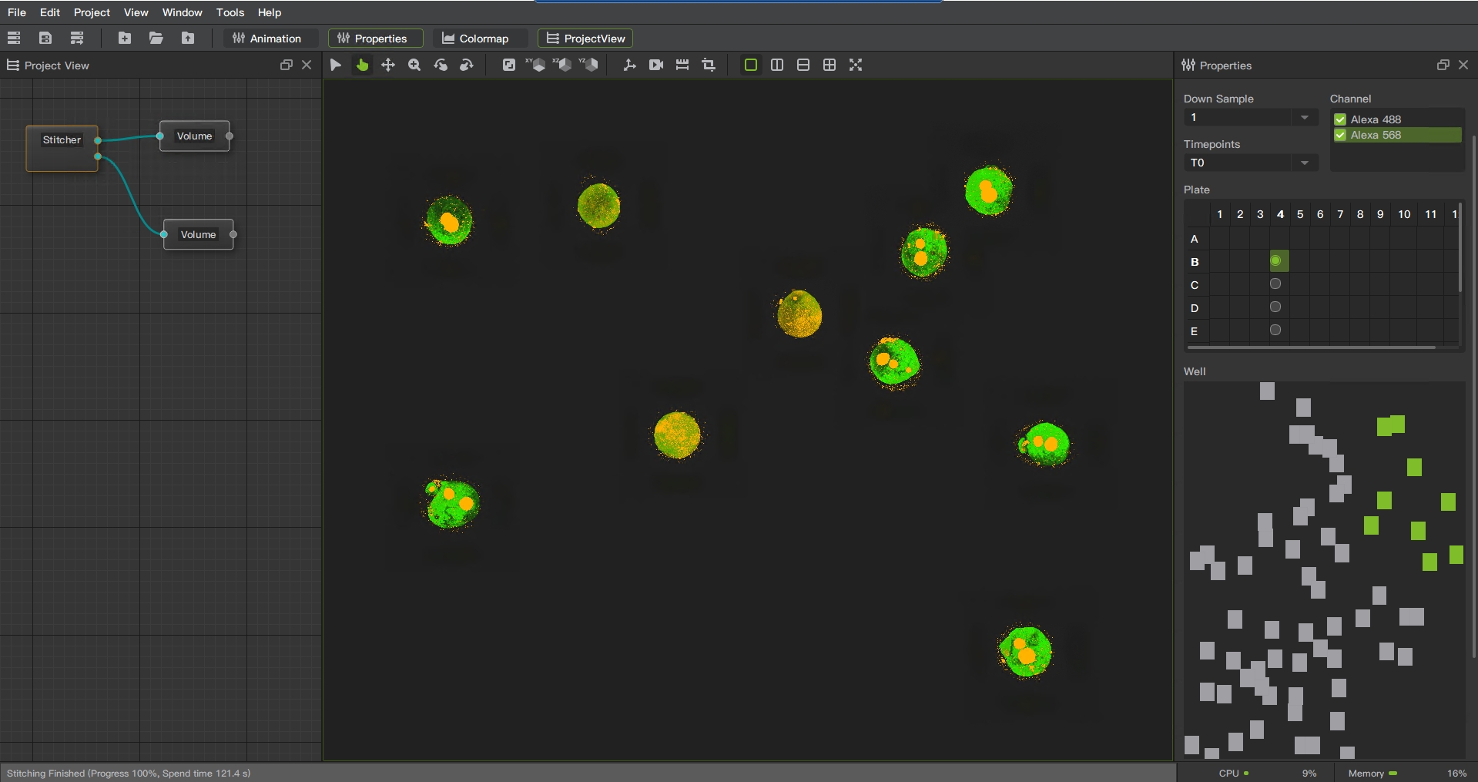The height and width of the screenshot is (782, 1478).
Task: Click the Memory usage indicator
Action: [x=1406, y=774]
